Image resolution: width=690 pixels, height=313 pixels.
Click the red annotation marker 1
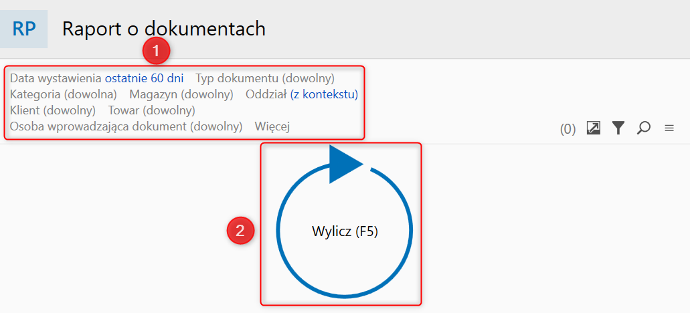tap(156, 51)
